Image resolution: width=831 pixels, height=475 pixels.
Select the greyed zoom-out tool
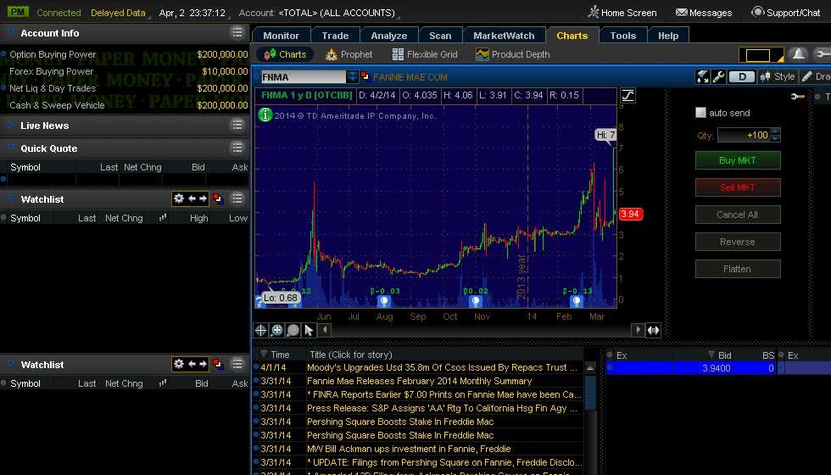coord(293,330)
